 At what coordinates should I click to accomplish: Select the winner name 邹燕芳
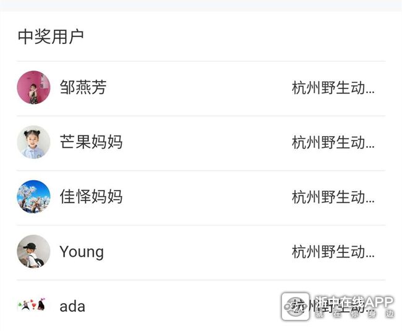pyautogui.click(x=83, y=87)
